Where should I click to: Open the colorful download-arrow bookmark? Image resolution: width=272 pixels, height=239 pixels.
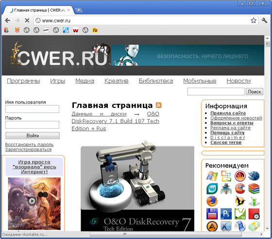pos(6,30)
